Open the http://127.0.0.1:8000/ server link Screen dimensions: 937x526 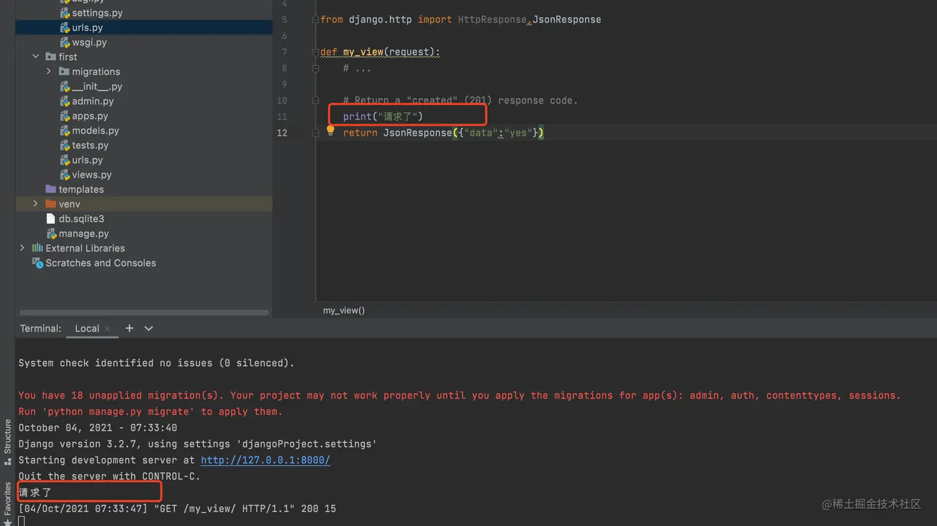point(265,460)
